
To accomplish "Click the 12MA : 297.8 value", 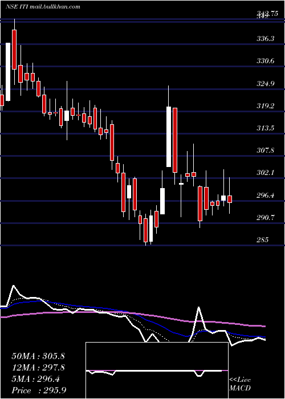I will coord(38,368).
